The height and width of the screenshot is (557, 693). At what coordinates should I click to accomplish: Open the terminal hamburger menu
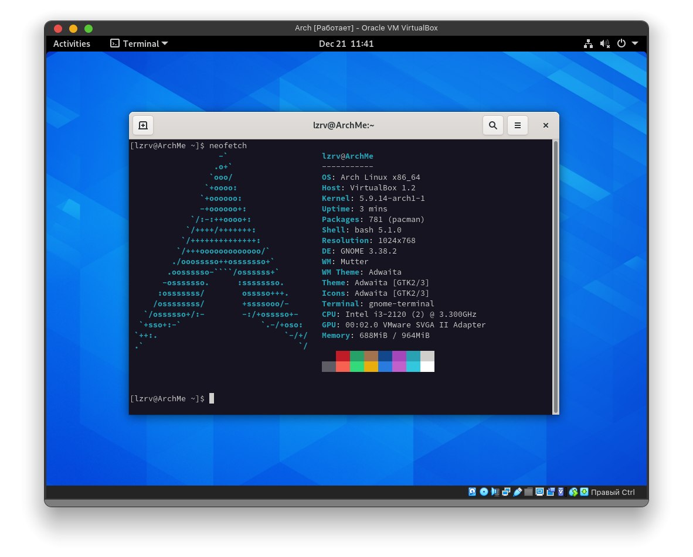pyautogui.click(x=518, y=125)
